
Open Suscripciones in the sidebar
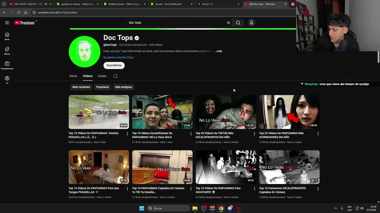[x=7, y=65]
